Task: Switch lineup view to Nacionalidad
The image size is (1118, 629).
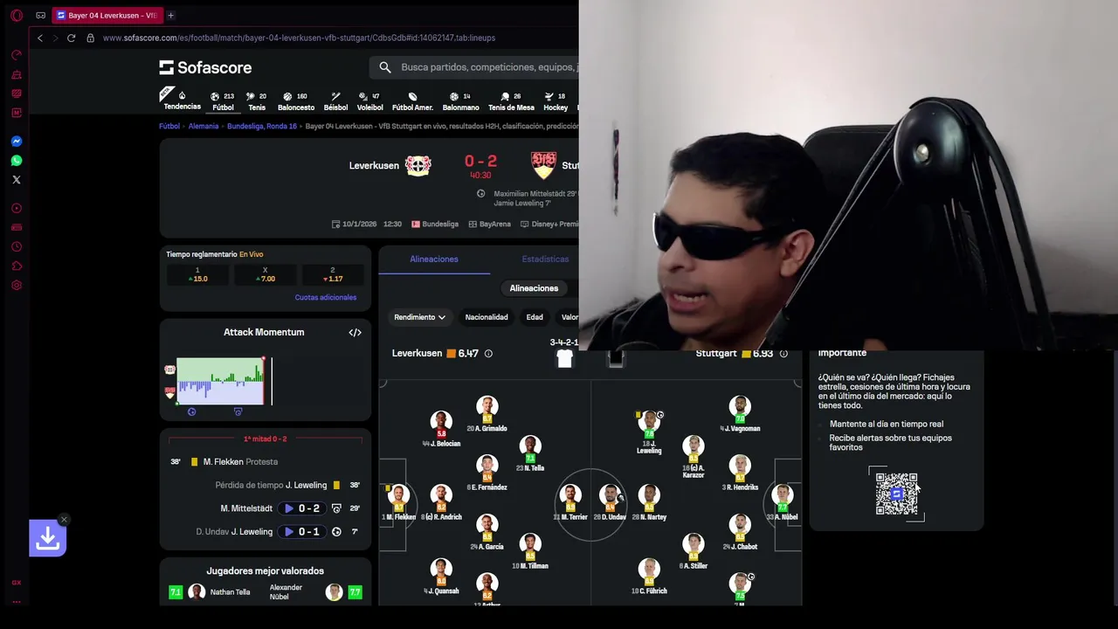Action: coord(487,317)
